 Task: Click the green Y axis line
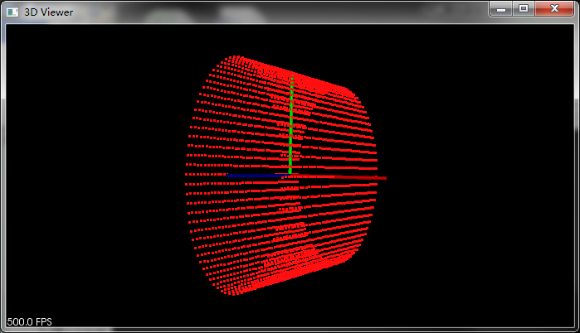(x=291, y=124)
